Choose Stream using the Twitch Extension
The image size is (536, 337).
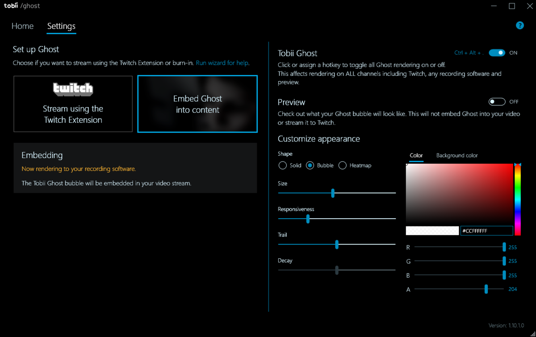click(73, 104)
